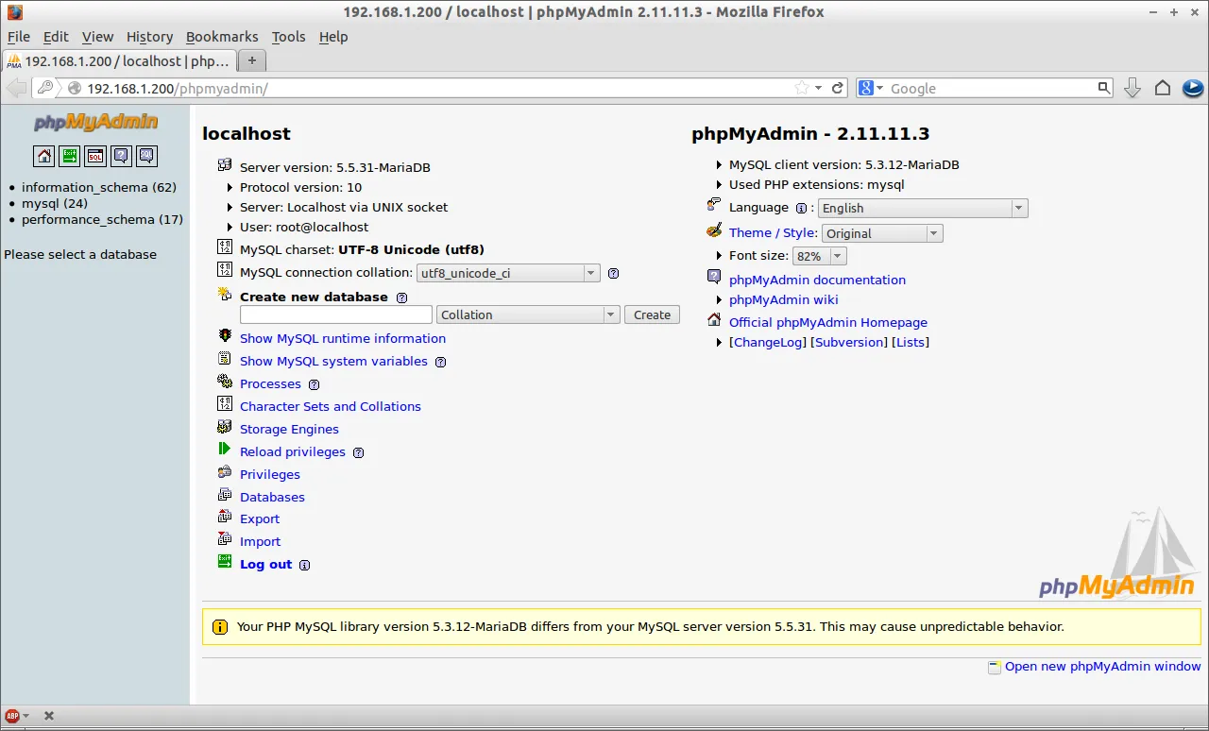Click the new database name text field
Screen dimensions: 1209x731
point(335,314)
